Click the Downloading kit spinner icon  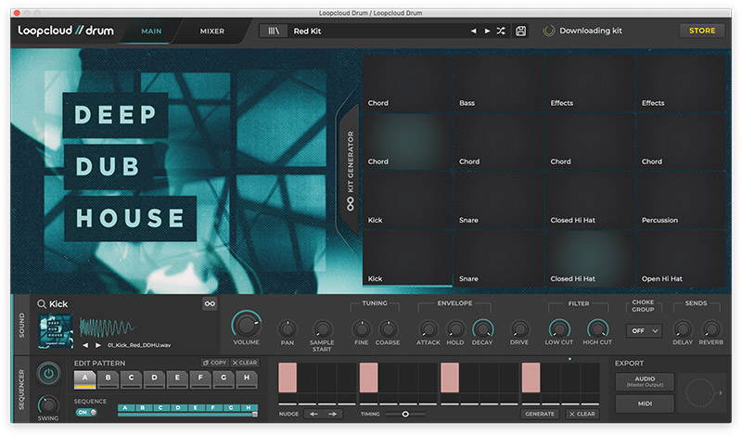pyautogui.click(x=548, y=31)
